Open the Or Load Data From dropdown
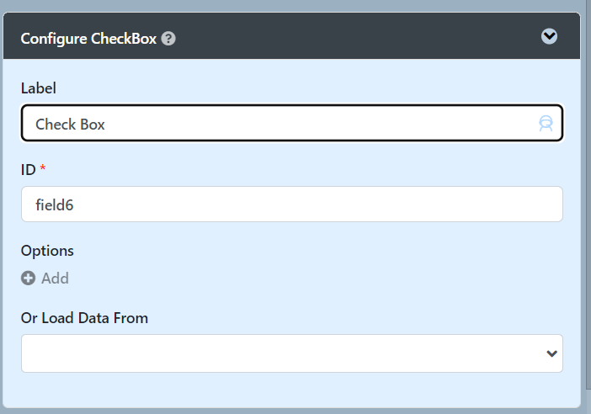Image resolution: width=591 pixels, height=414 pixels. [292, 353]
